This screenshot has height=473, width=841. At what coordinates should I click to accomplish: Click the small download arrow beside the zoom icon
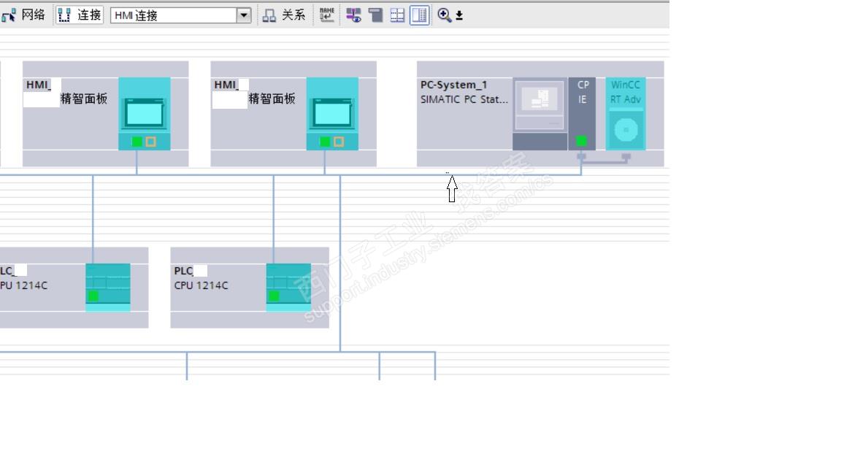pos(459,15)
